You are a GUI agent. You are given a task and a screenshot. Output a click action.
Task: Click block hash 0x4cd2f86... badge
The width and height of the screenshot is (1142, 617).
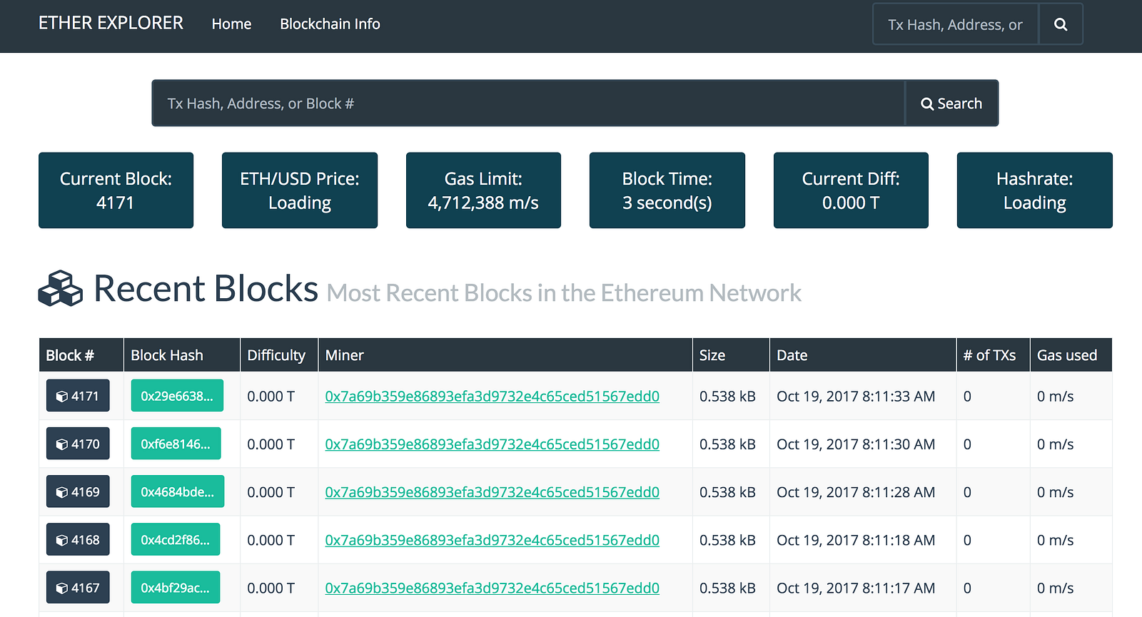pos(176,540)
